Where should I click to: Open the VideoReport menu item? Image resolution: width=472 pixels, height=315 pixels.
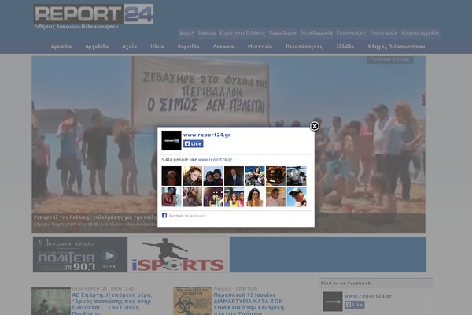(282, 33)
